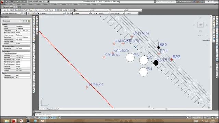Toggle Ortho Mode in the status bar
This screenshot has width=219, height=123.
click(x=34, y=118)
